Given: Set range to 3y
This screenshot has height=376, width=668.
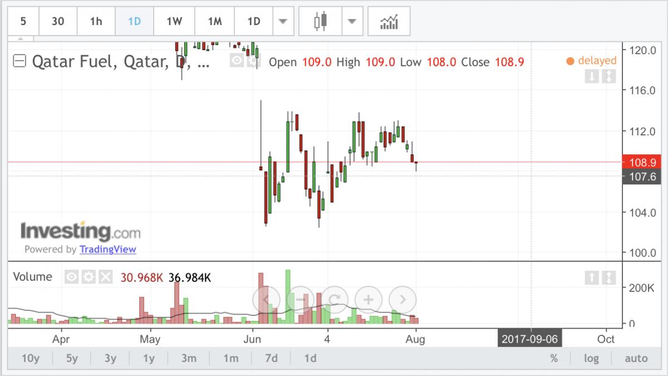Looking at the screenshot, I should point(110,358).
